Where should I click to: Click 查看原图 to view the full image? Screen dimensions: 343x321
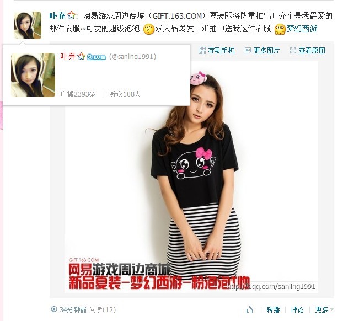312,51
